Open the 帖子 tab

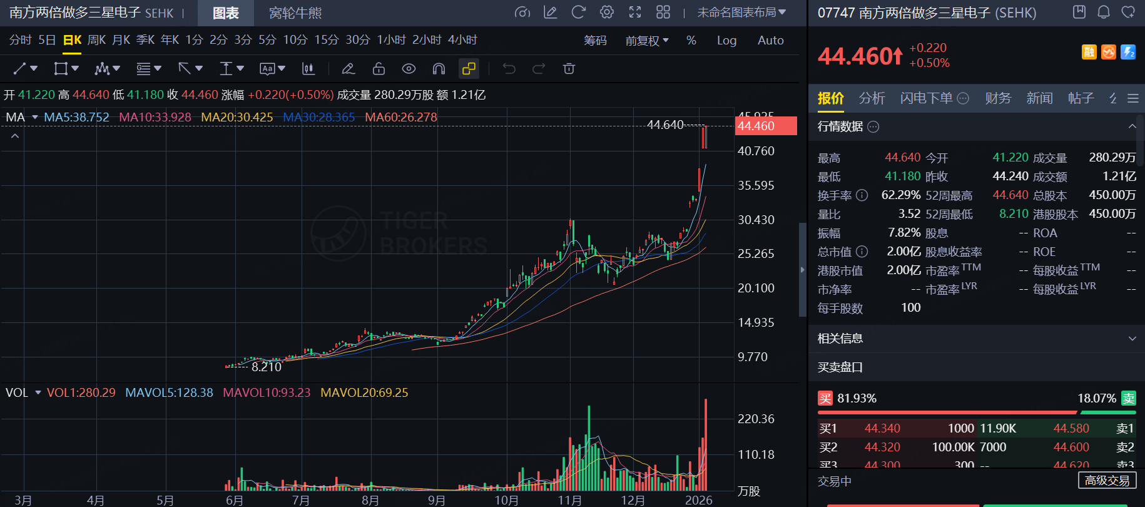[1081, 98]
